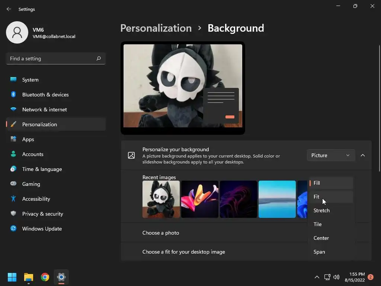Choose Span for the desktop image
381x286 pixels.
(331, 252)
